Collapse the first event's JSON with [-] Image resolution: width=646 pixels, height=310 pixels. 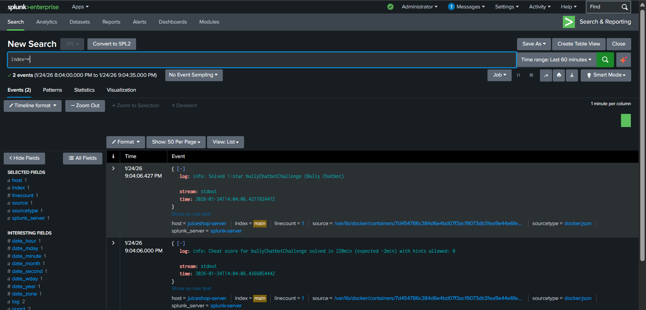[x=181, y=169]
